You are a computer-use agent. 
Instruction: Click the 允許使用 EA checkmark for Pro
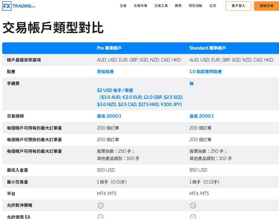point(101,217)
